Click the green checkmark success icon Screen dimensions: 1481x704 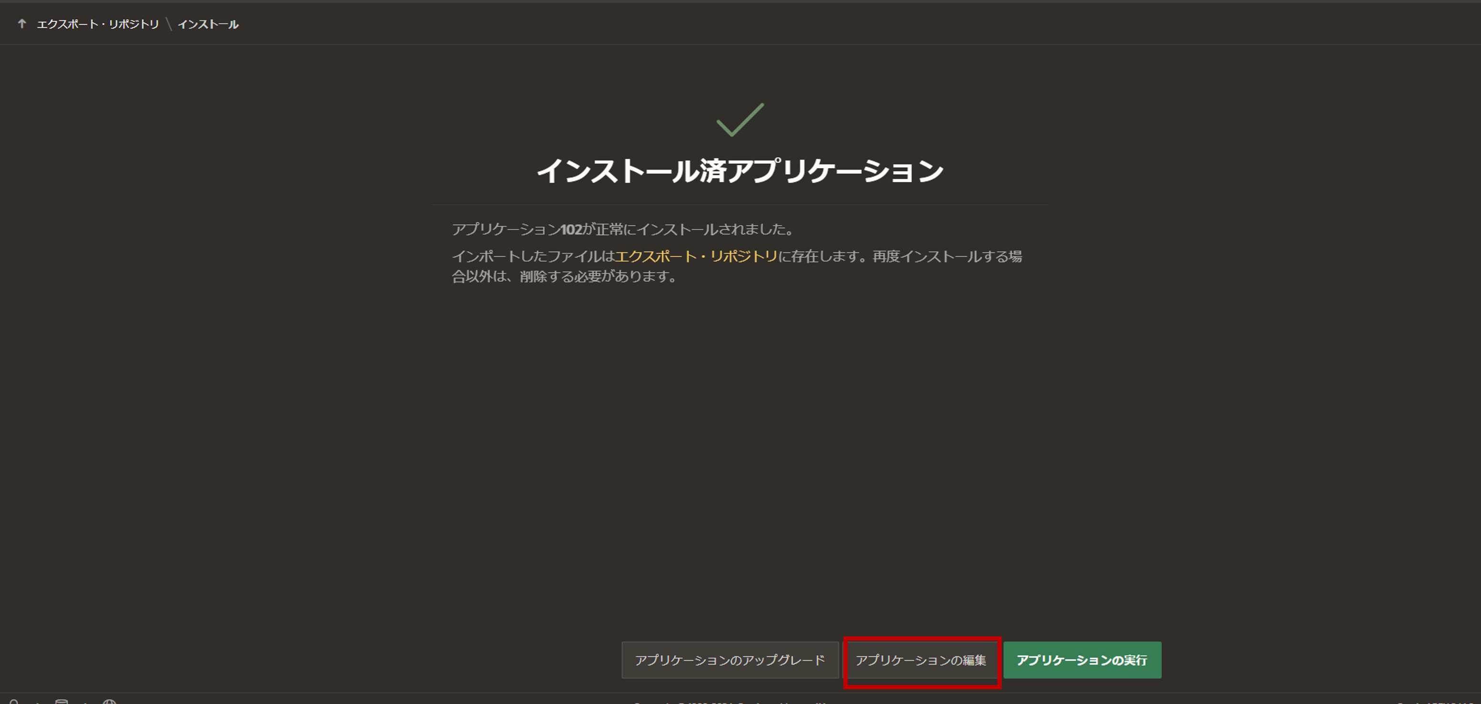[740, 122]
